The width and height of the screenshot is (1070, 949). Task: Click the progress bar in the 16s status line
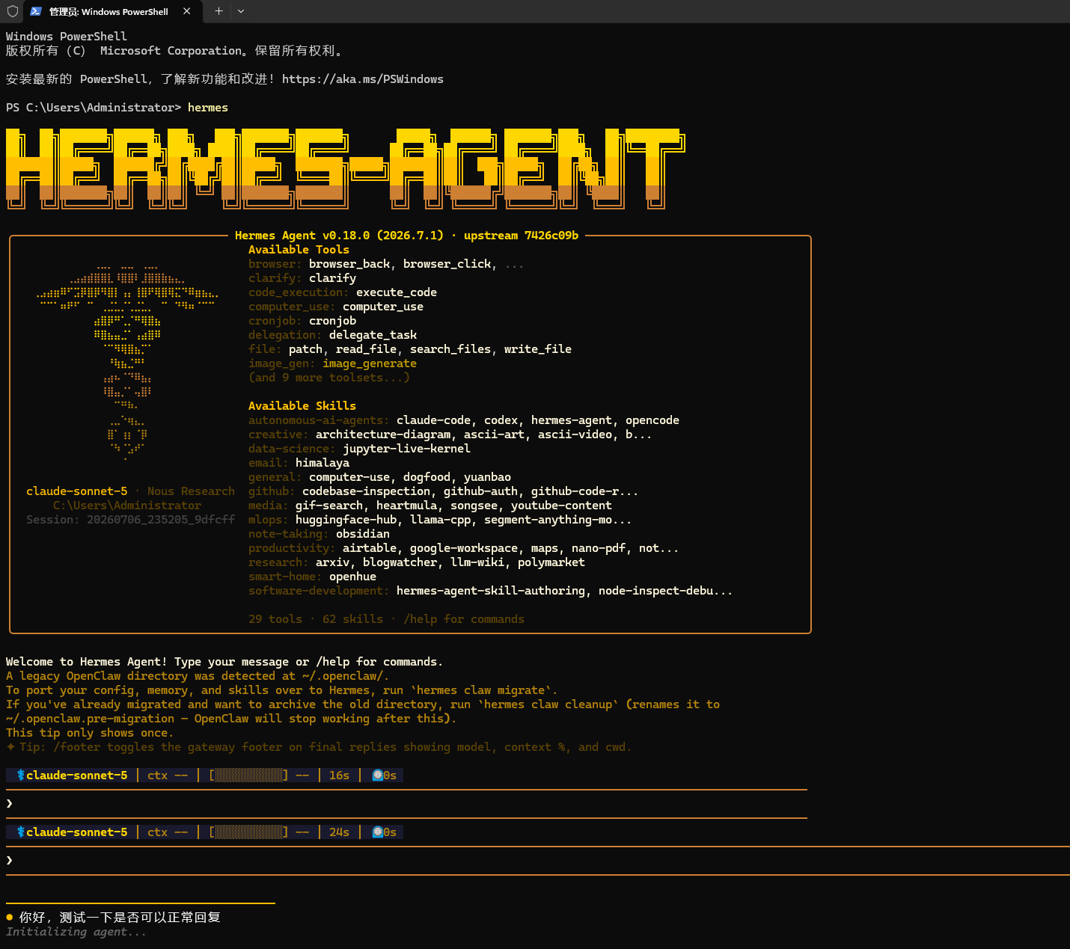coord(249,776)
